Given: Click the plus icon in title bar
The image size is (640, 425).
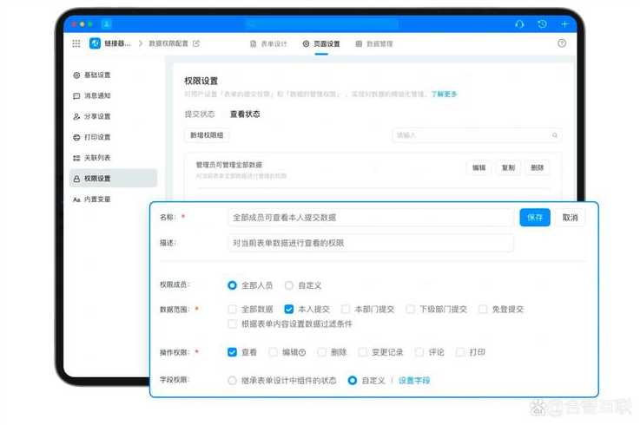Looking at the screenshot, I should [x=565, y=24].
